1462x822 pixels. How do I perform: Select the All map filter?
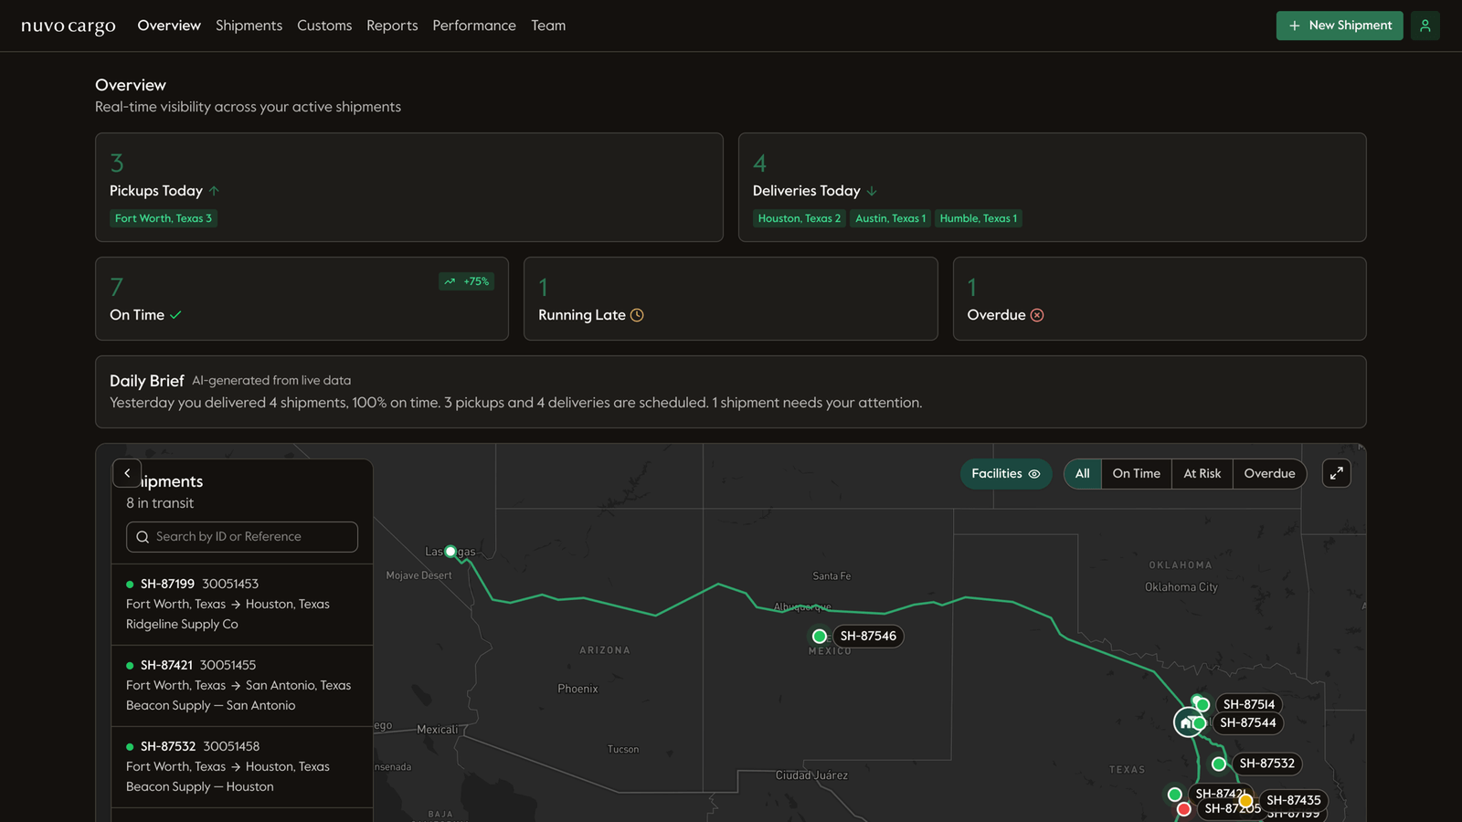(x=1083, y=473)
